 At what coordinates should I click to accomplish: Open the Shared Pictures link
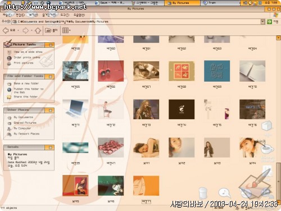click(x=25, y=123)
